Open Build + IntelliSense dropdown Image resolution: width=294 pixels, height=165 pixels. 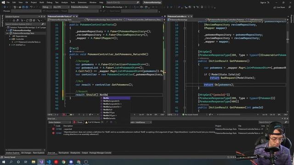click(141, 122)
